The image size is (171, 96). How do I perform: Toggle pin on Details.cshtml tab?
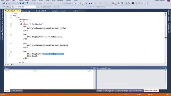17,11
